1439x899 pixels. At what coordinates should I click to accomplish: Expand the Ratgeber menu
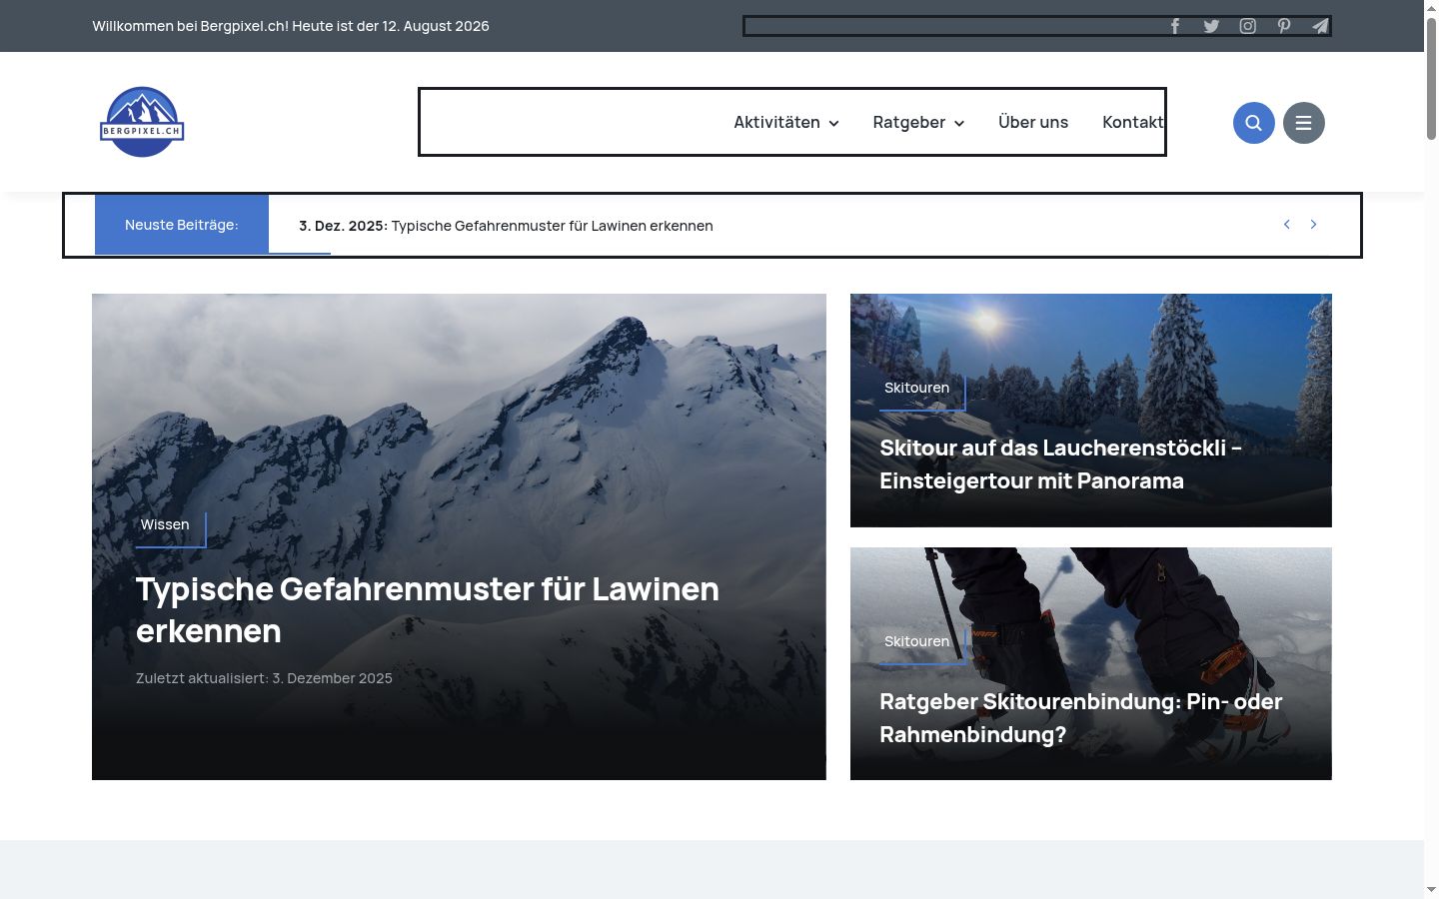[918, 122]
